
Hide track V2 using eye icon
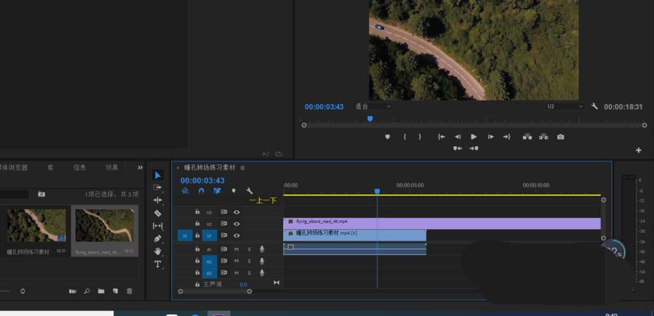237,224
